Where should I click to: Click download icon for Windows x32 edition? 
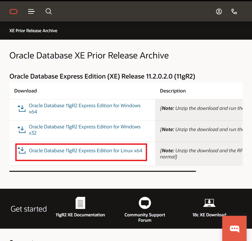click(22, 129)
